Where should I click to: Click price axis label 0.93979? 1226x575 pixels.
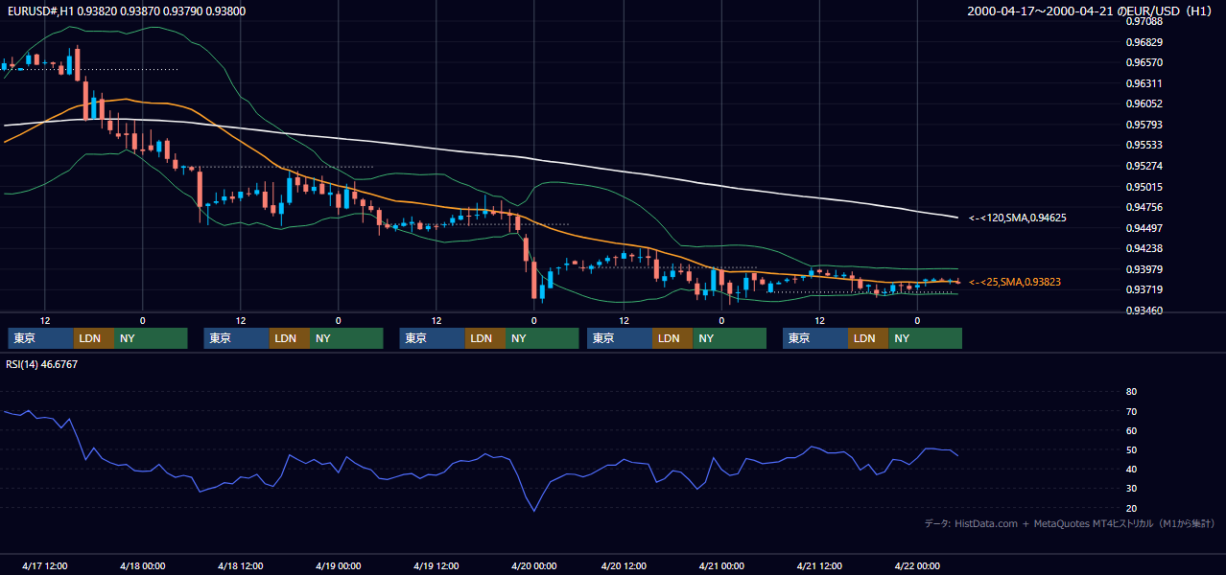[1143, 269]
